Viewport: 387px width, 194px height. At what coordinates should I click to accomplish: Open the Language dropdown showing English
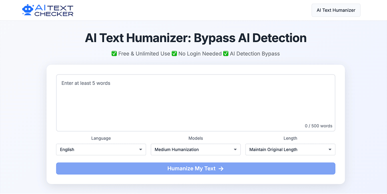coord(101,150)
